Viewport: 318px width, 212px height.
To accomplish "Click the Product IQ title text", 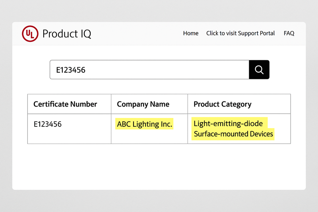I will coord(67,34).
